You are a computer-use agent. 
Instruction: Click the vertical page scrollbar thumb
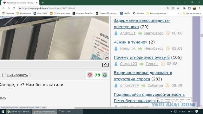tap(202, 35)
